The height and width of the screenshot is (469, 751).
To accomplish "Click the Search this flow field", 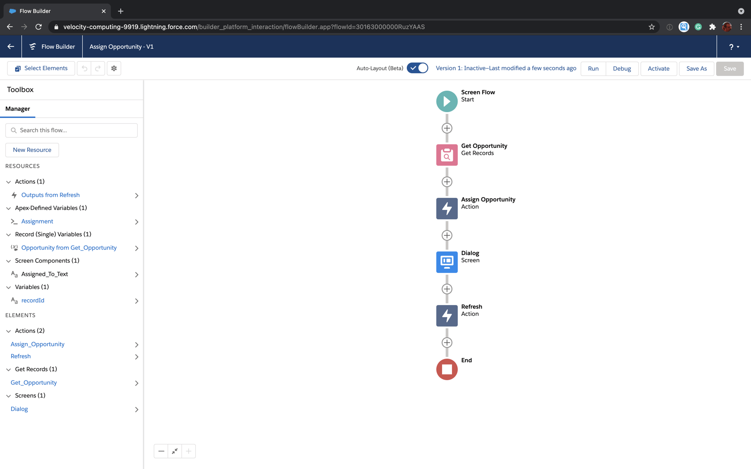I will tap(72, 130).
